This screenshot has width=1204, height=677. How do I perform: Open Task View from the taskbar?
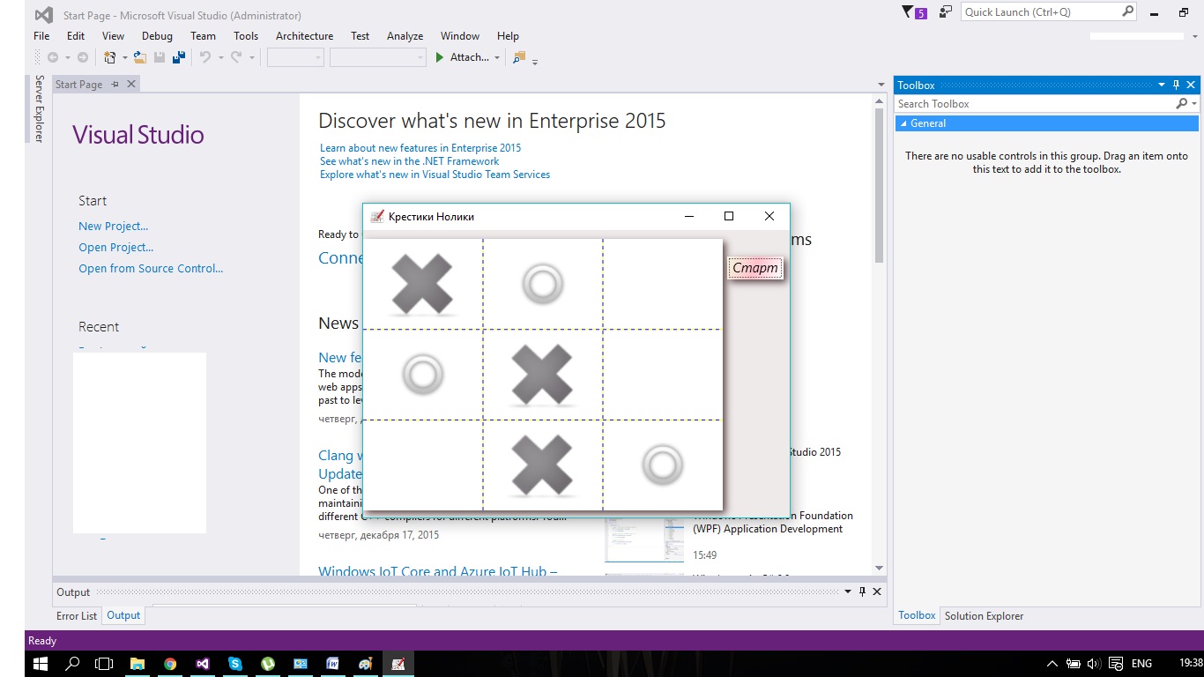tap(105, 664)
